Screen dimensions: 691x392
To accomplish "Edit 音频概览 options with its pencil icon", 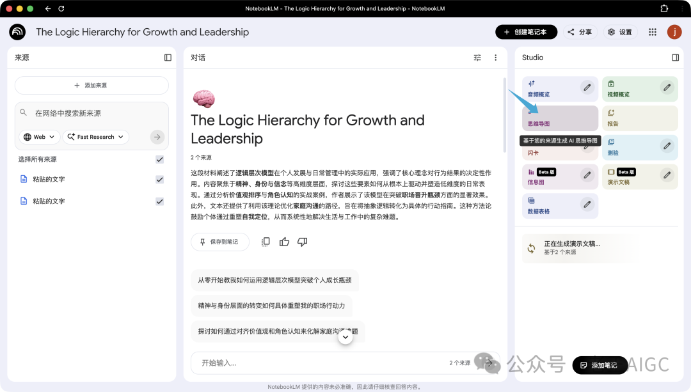I will click(587, 87).
